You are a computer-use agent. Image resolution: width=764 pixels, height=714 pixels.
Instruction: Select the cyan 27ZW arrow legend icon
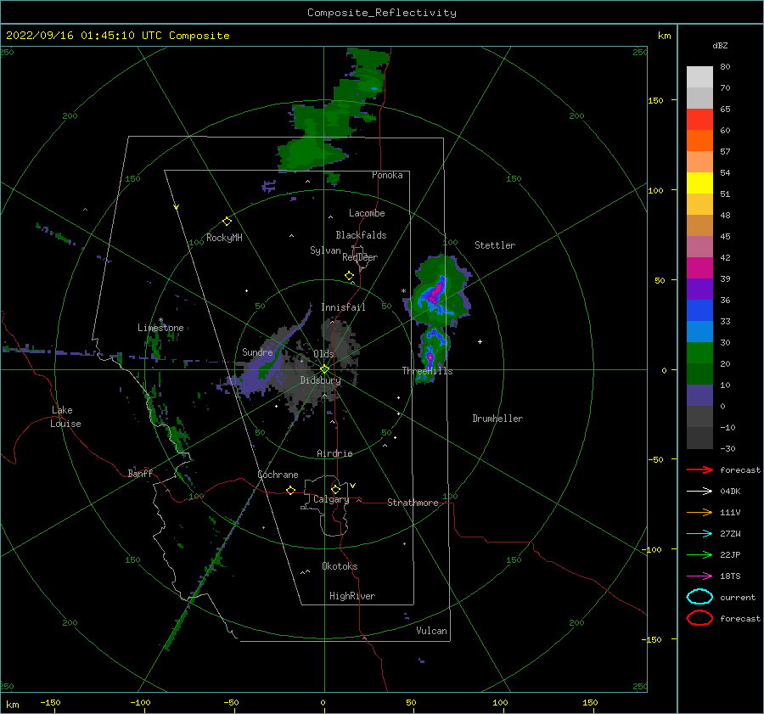(699, 534)
